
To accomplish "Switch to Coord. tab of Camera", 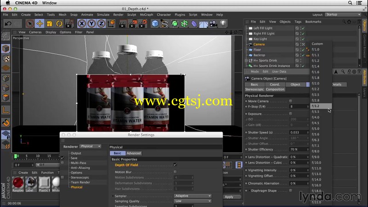I will 275,84.
